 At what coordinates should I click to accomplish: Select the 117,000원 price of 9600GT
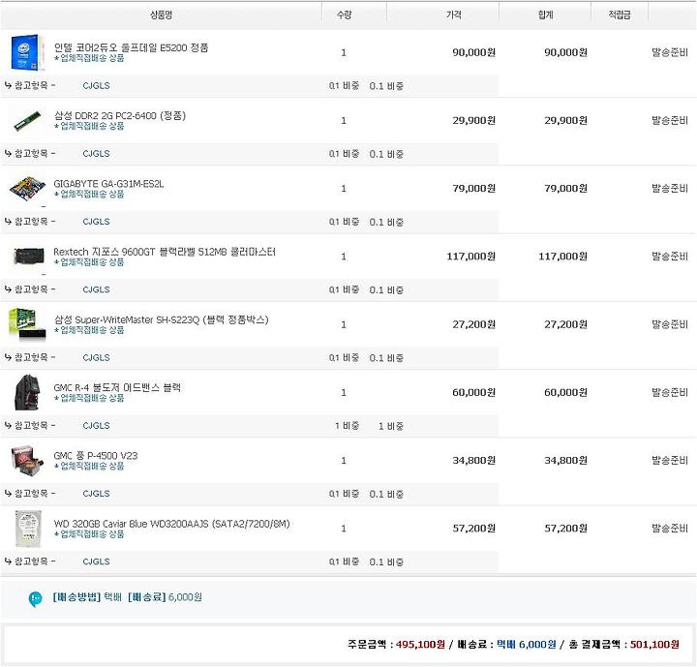[471, 257]
